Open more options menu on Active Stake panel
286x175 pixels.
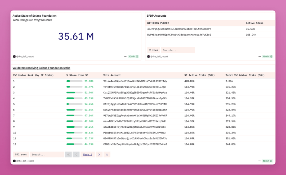point(125,57)
